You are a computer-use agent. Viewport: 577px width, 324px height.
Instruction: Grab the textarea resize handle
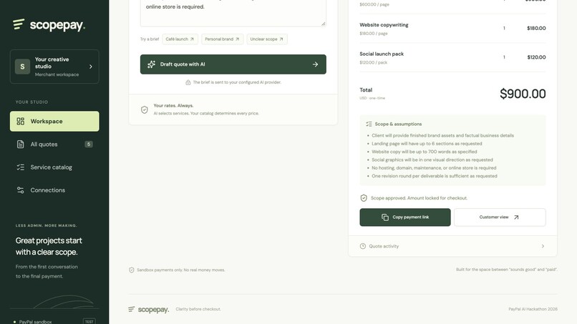[x=323, y=24]
